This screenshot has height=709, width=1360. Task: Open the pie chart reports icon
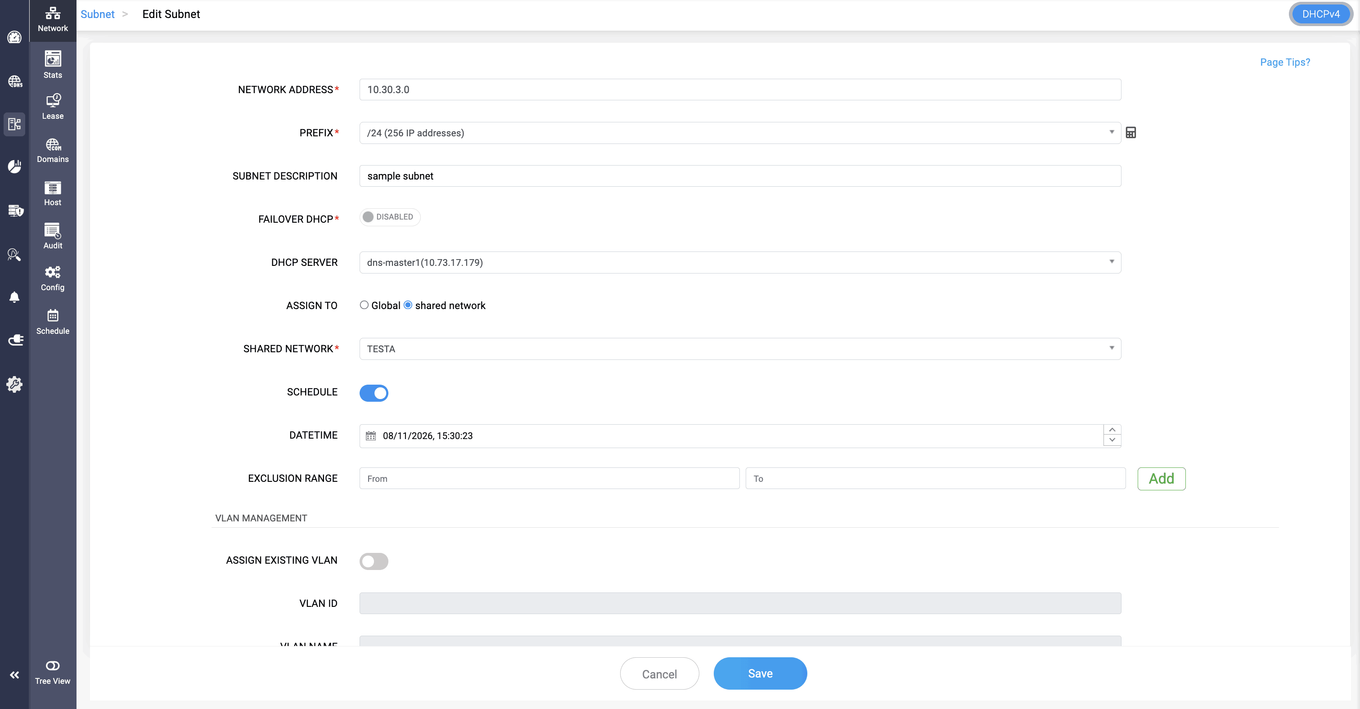click(x=14, y=167)
